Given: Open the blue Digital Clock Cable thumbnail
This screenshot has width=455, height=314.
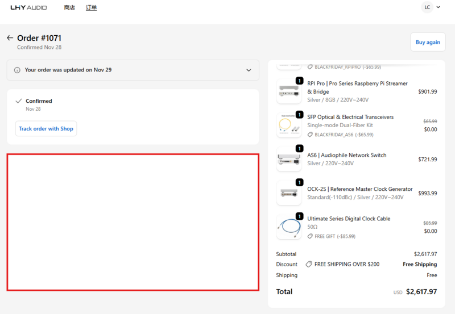Looking at the screenshot, I should pos(288,227).
